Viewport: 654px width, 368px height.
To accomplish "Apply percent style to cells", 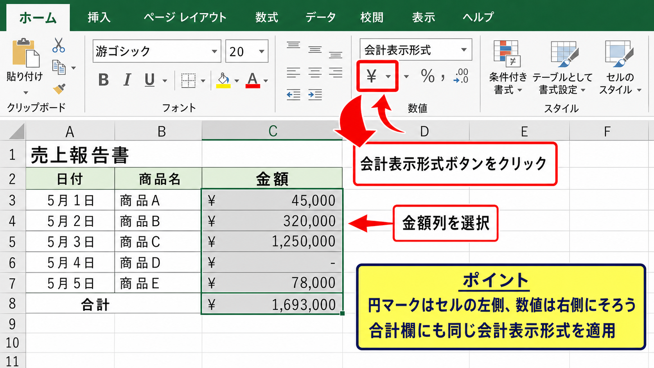I will [428, 76].
